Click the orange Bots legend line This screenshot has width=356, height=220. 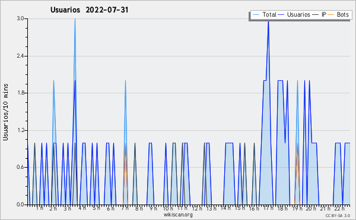pos(331,15)
